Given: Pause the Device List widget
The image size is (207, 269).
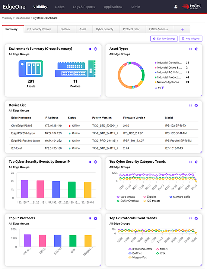Looking at the screenshot, I should 190,105.
